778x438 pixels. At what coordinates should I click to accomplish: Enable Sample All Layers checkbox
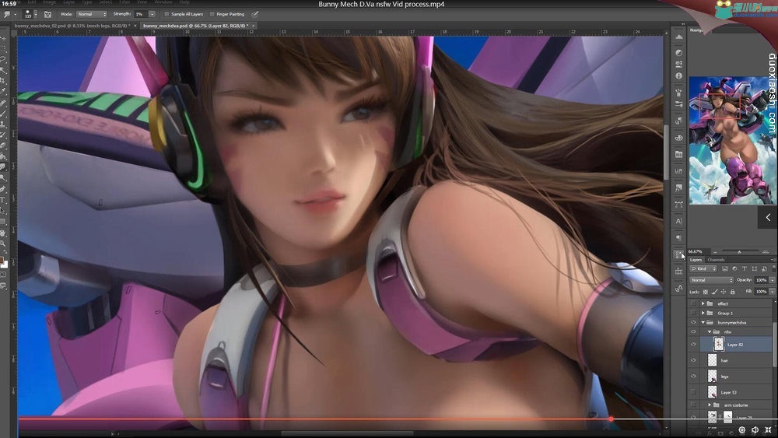(x=166, y=14)
